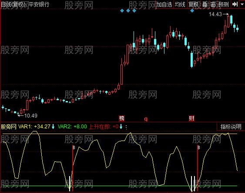Toggle the 复权 price adjustment button

(194, 4)
